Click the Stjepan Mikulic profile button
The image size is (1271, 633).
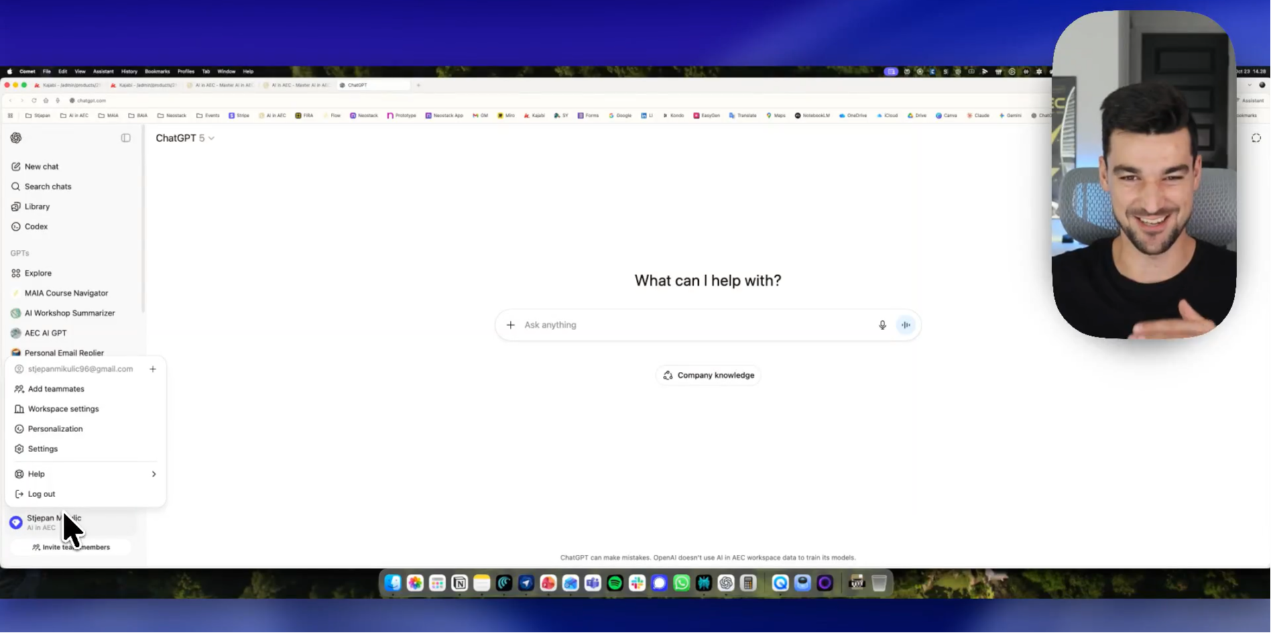pos(72,522)
